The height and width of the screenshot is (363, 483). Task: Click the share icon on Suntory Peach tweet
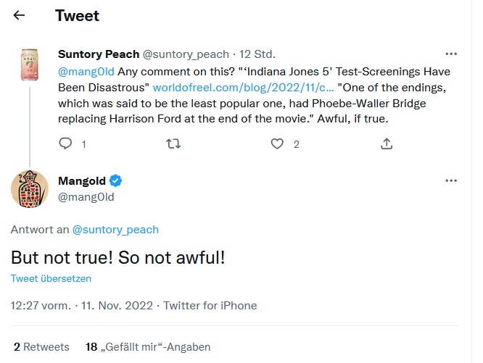387,144
